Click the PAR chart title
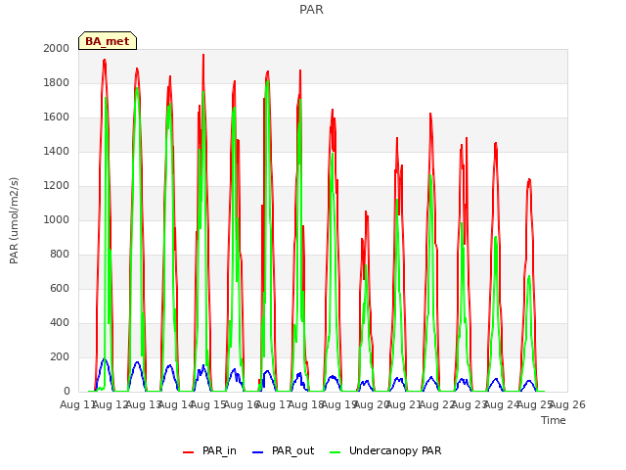This screenshot has width=626, height=470. pyautogui.click(x=311, y=9)
